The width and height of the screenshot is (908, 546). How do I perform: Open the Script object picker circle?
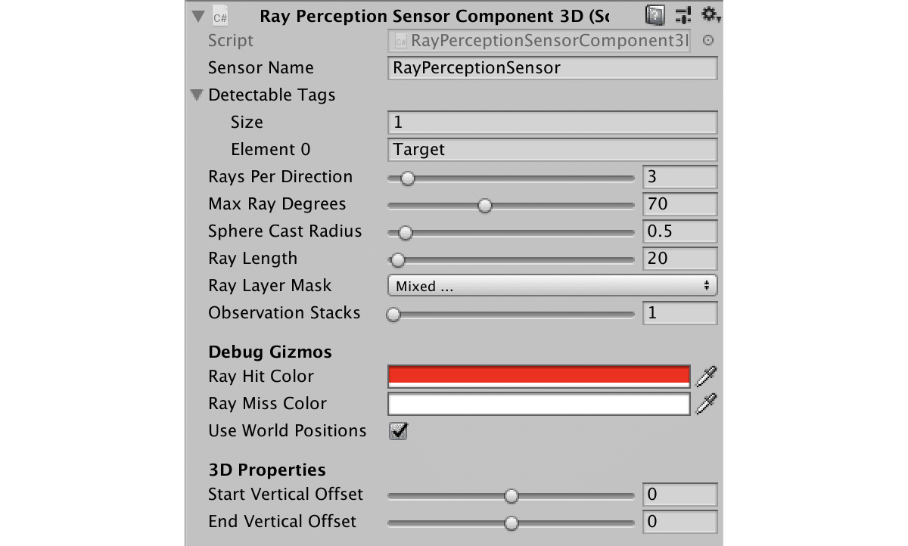coord(708,41)
